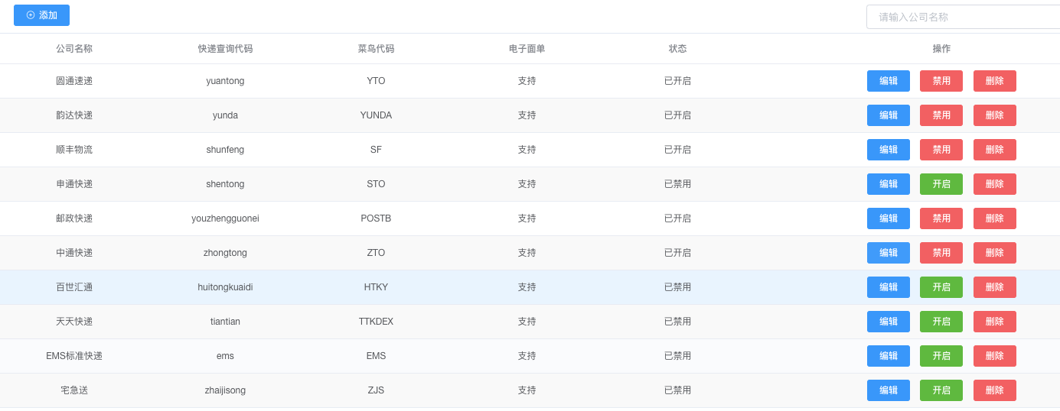This screenshot has height=411, width=1060.
Task: Click the plus icon on 添加 button
Action: click(x=31, y=15)
